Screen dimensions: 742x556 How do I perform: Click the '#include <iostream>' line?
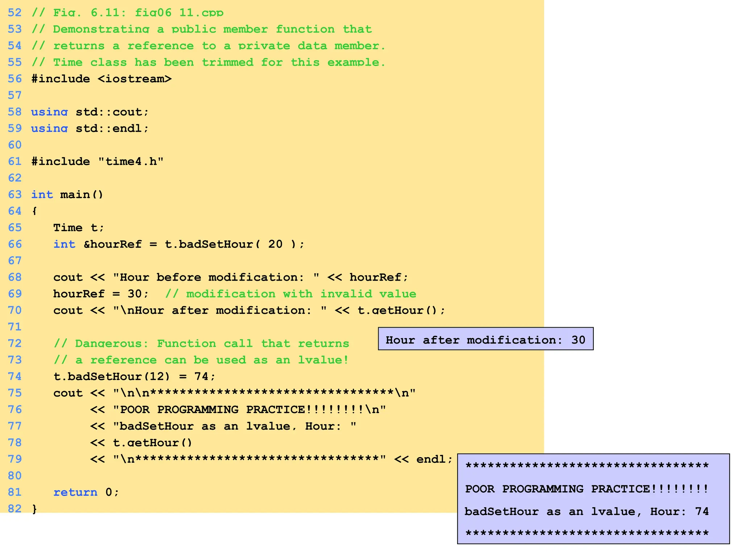click(101, 79)
